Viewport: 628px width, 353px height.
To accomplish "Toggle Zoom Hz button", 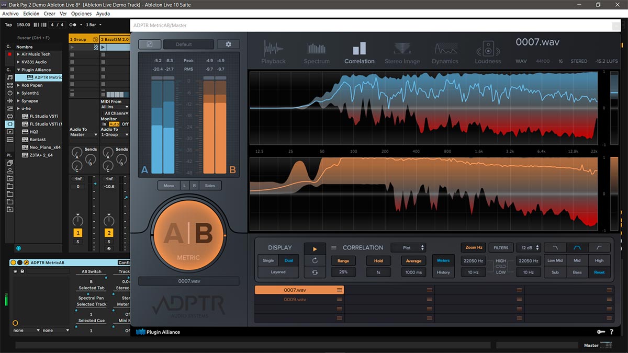I will click(x=474, y=248).
